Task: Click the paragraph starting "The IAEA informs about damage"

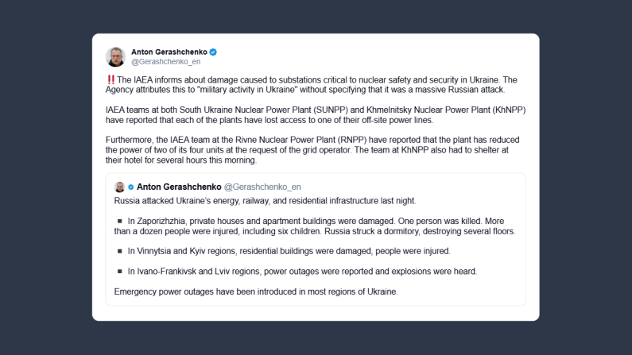Action: click(314, 85)
